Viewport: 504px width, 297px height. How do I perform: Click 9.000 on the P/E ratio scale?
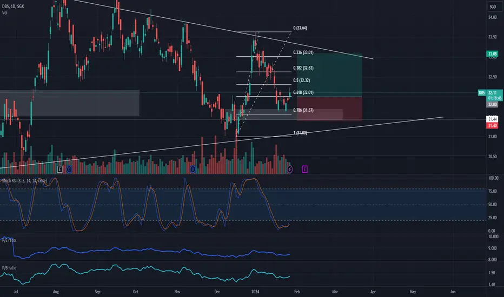(493, 248)
